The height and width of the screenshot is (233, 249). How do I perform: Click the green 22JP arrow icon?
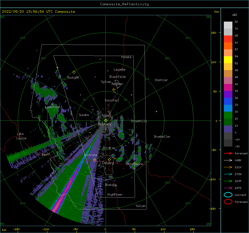(x=228, y=181)
